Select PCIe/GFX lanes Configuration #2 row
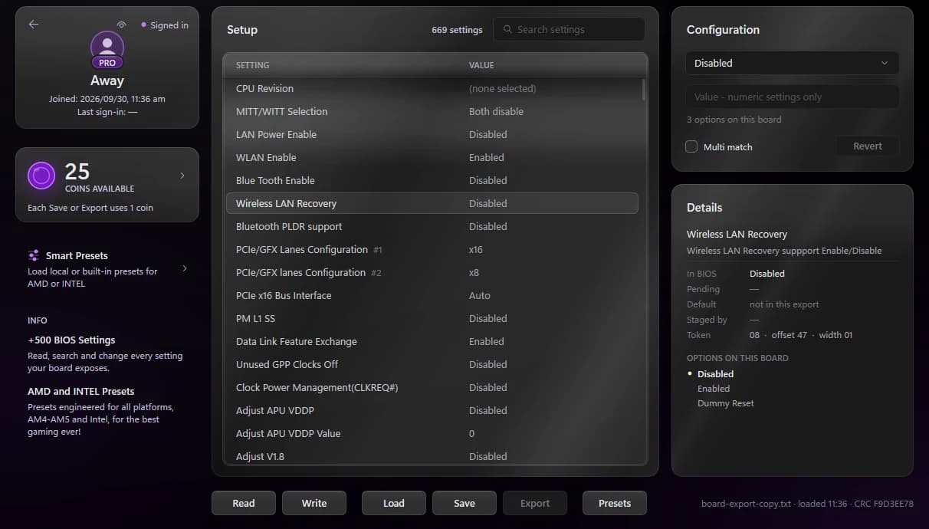The width and height of the screenshot is (929, 529). [432, 272]
